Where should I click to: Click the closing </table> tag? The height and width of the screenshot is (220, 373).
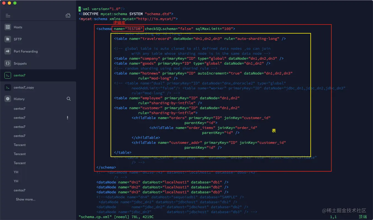[x=123, y=152]
